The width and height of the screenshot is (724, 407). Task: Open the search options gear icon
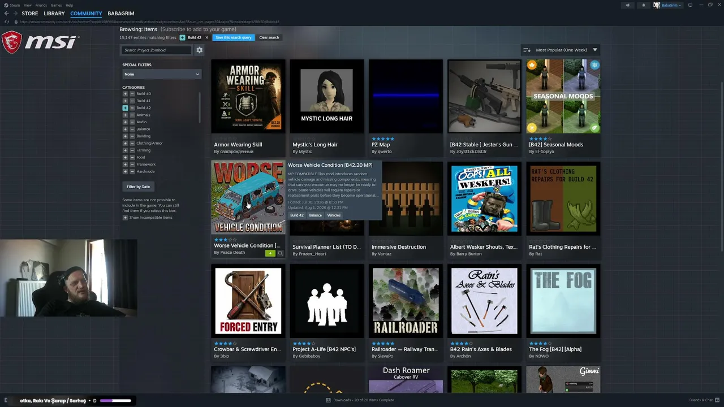pyautogui.click(x=199, y=50)
